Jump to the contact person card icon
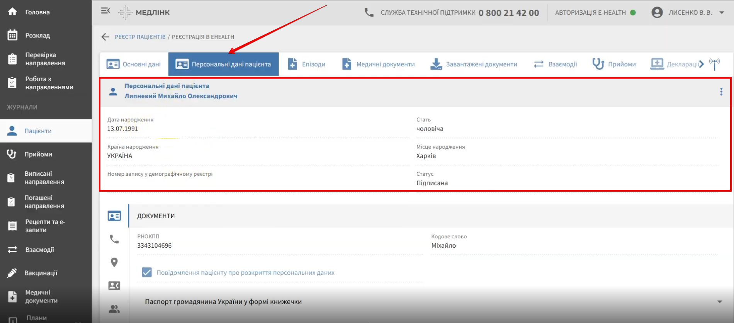 click(114, 286)
